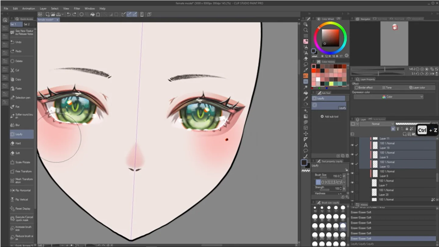Adjust the Brush Size slider

point(324,177)
